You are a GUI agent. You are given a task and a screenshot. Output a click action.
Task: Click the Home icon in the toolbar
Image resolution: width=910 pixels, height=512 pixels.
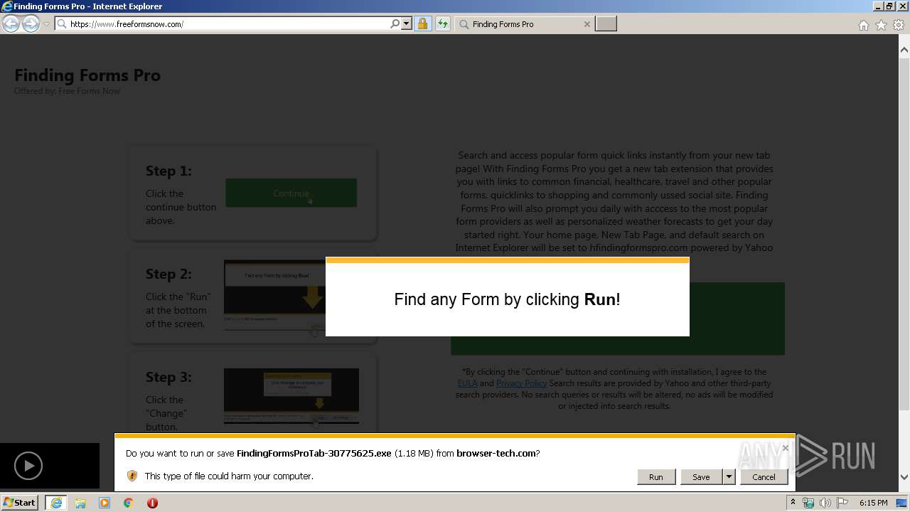click(x=863, y=25)
